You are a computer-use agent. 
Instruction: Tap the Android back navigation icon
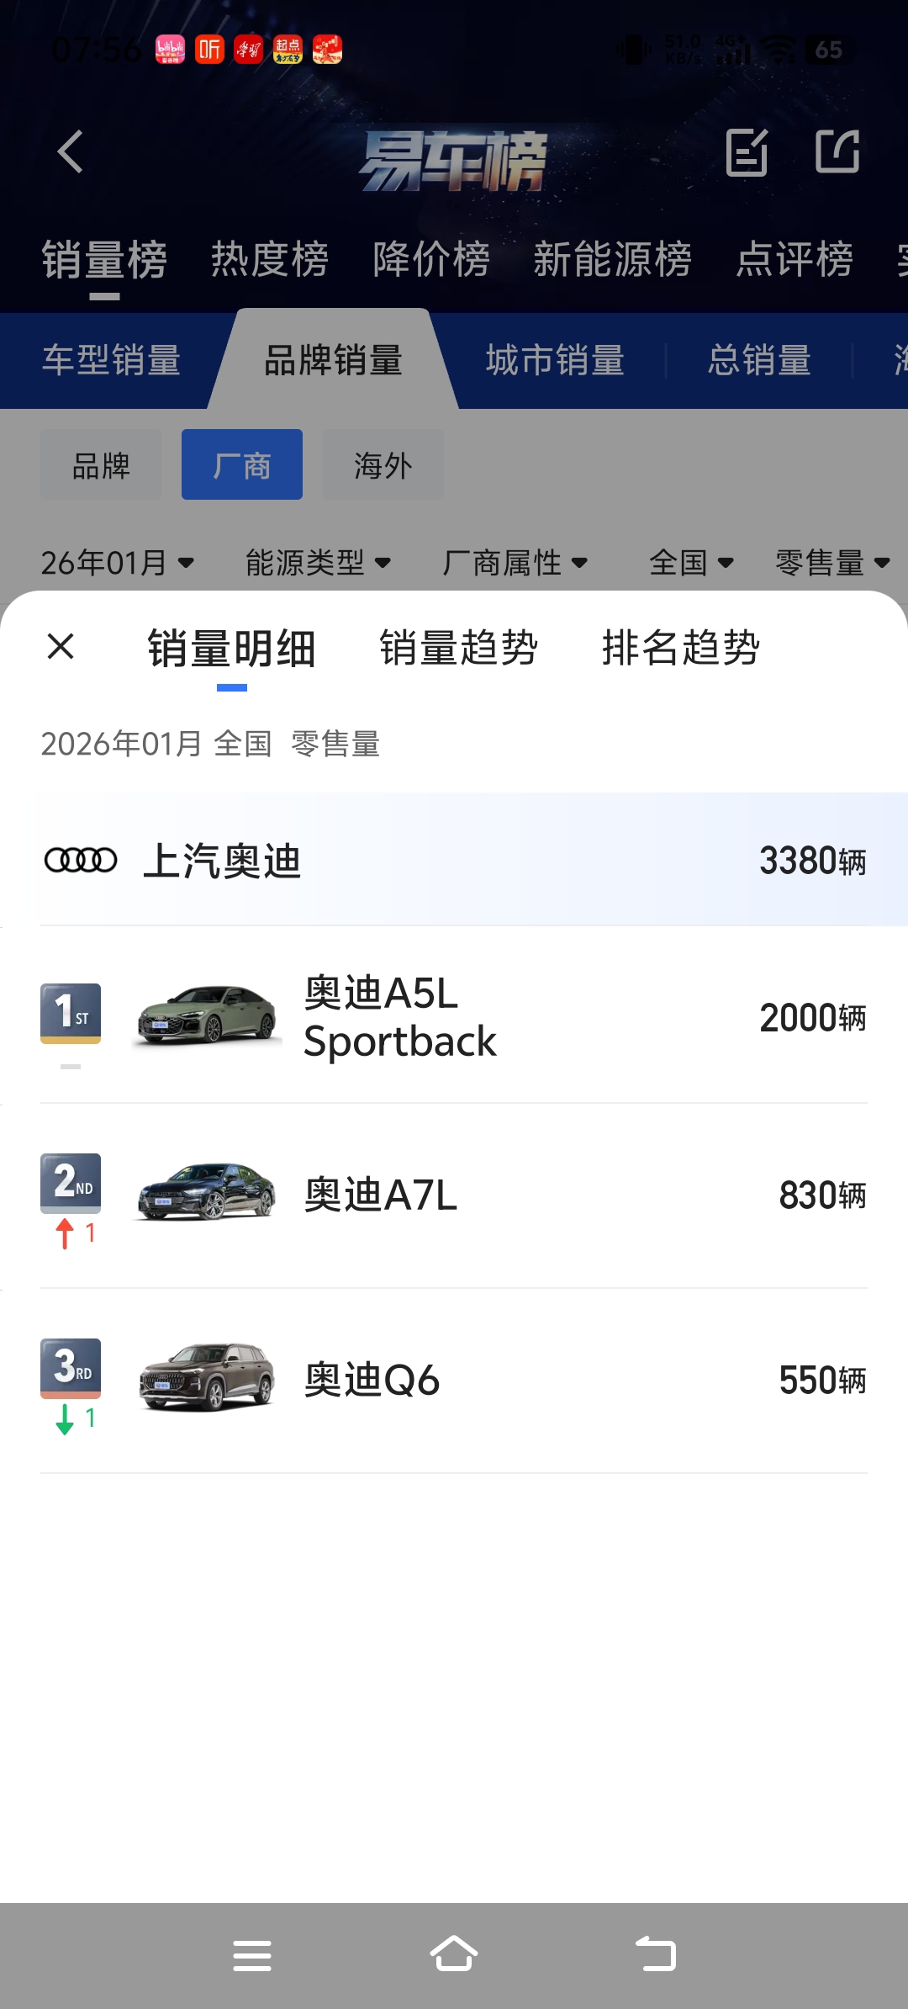[656, 1955]
